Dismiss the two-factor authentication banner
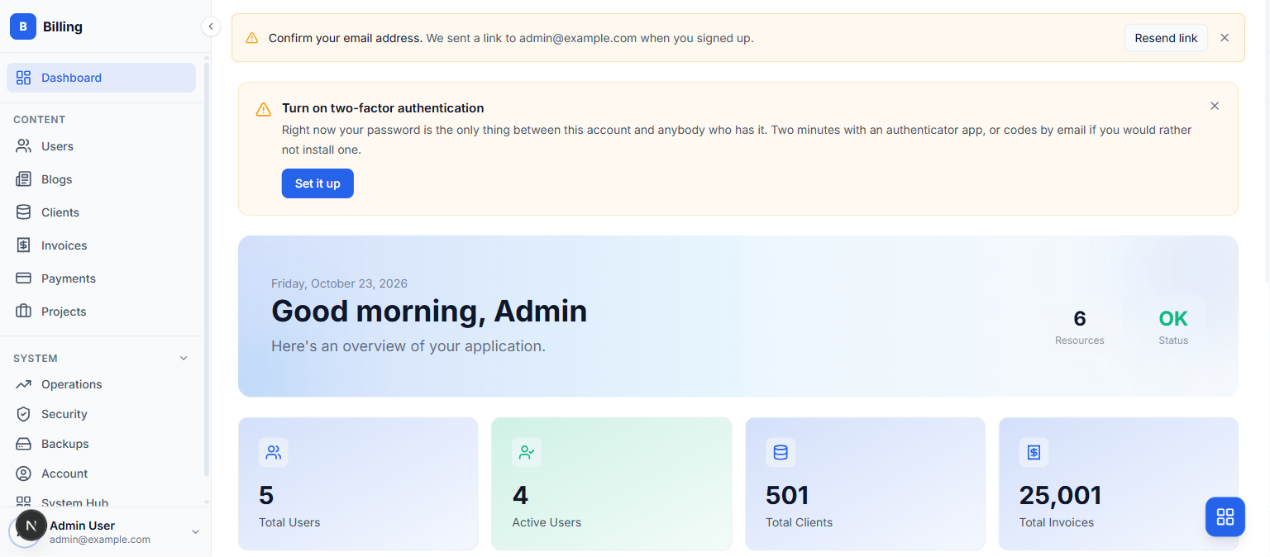This screenshot has height=557, width=1270. [x=1215, y=106]
